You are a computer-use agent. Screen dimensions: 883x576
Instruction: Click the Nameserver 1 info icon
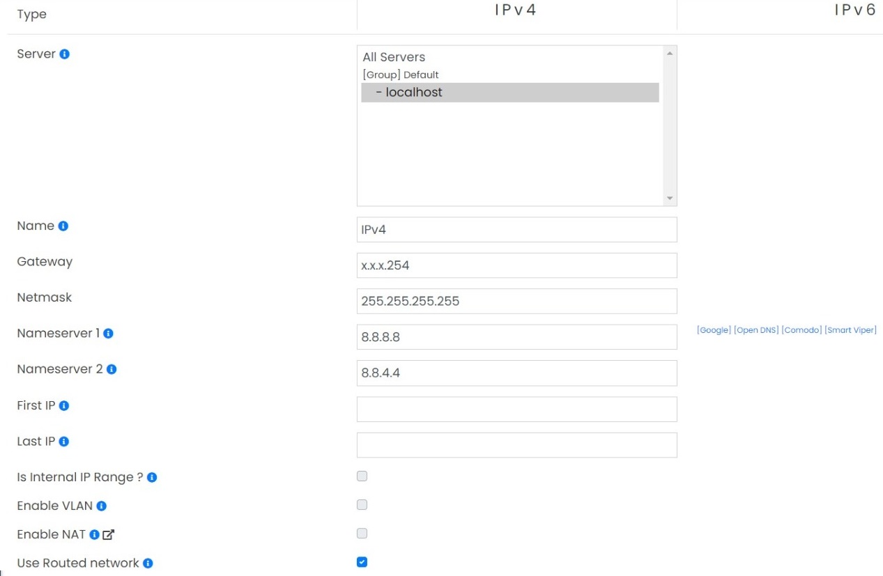point(108,333)
